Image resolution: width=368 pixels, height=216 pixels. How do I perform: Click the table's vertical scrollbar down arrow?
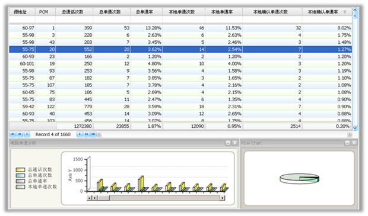pos(355,128)
